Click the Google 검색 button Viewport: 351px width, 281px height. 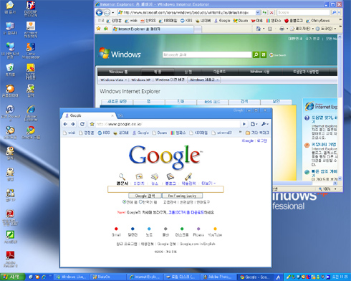click(x=145, y=196)
